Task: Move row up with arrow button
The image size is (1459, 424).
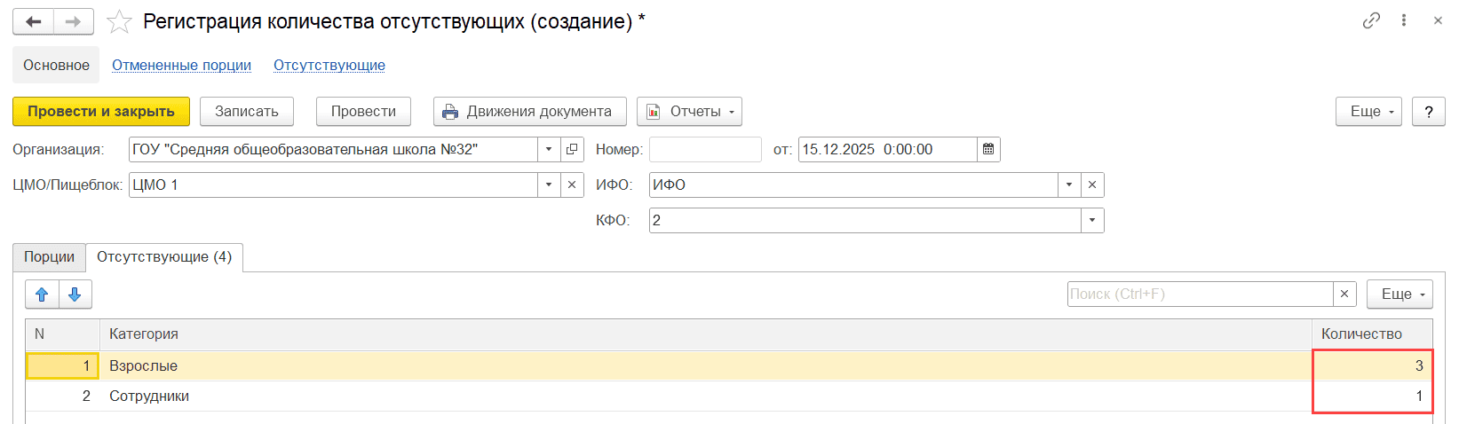Action: pos(42,294)
